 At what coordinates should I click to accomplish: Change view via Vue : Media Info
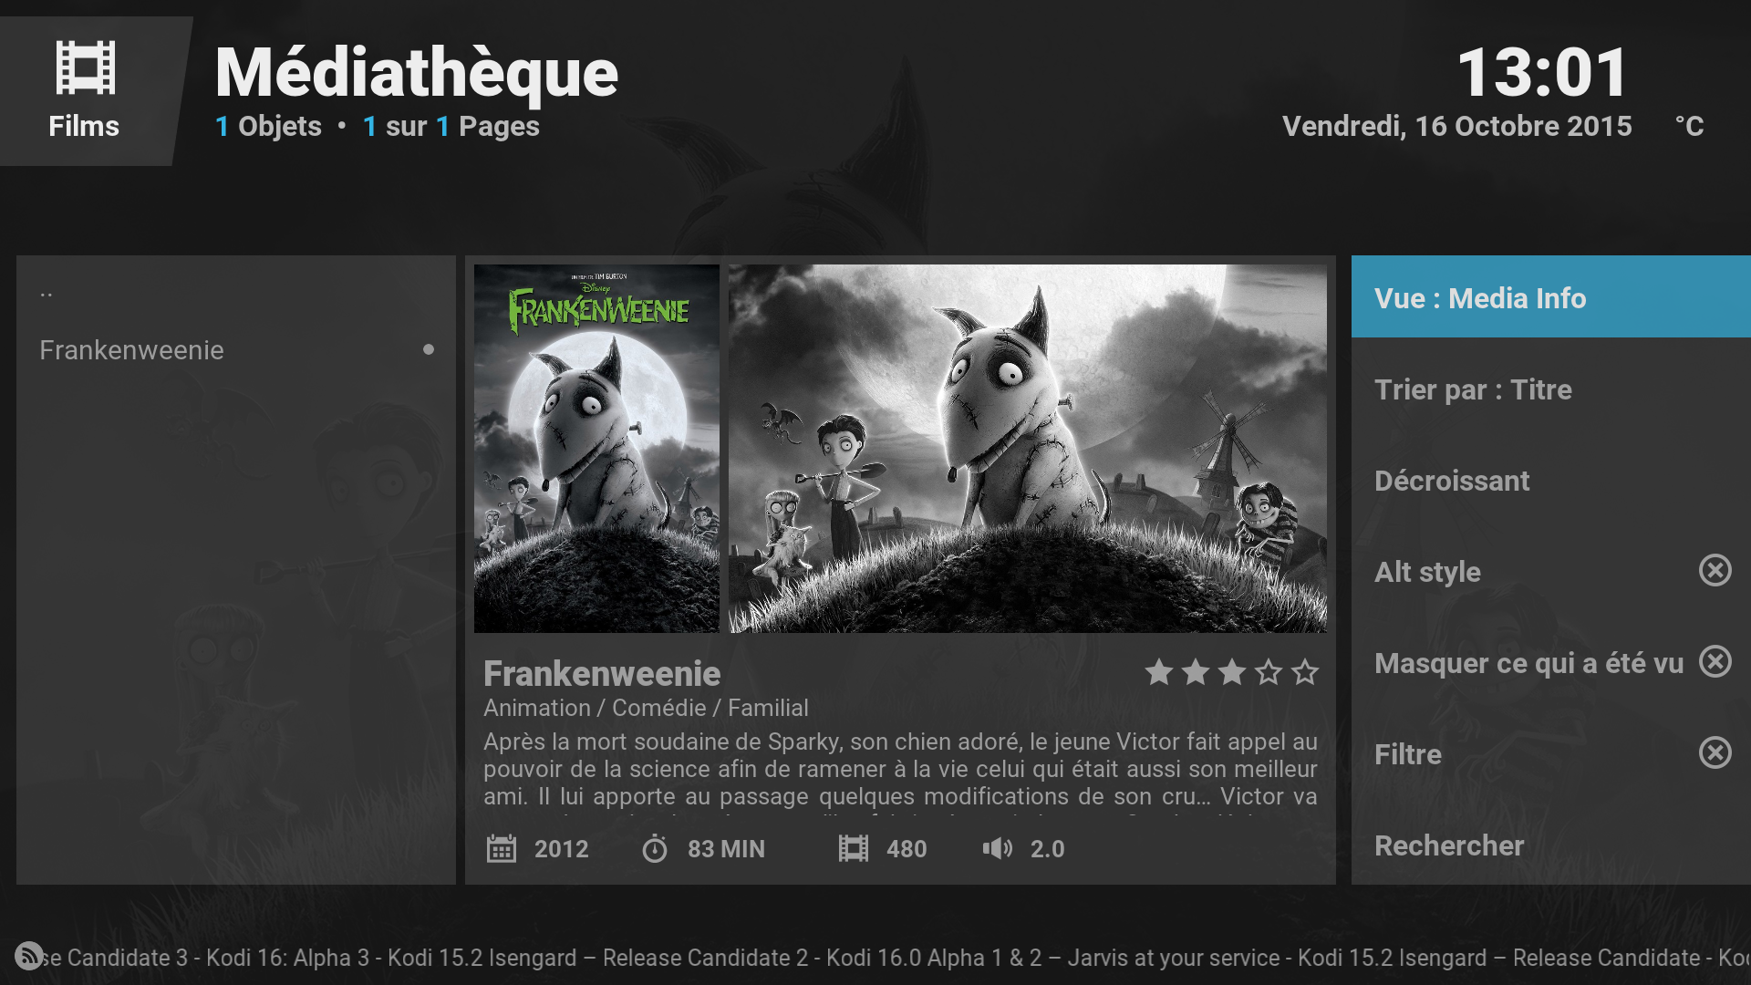click(1551, 297)
